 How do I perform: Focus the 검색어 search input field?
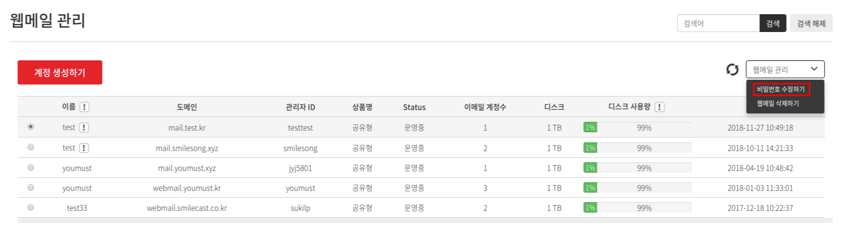point(718,23)
